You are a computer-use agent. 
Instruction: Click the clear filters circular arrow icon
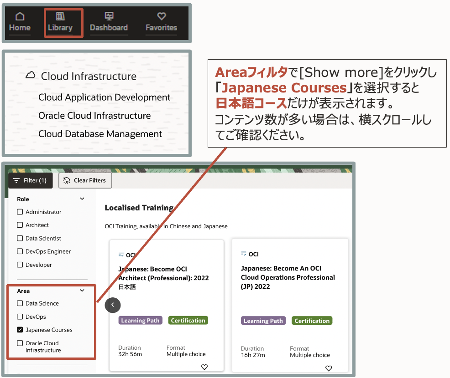[67, 180]
